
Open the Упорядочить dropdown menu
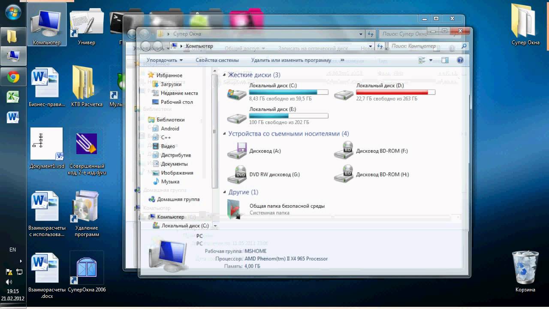click(164, 61)
